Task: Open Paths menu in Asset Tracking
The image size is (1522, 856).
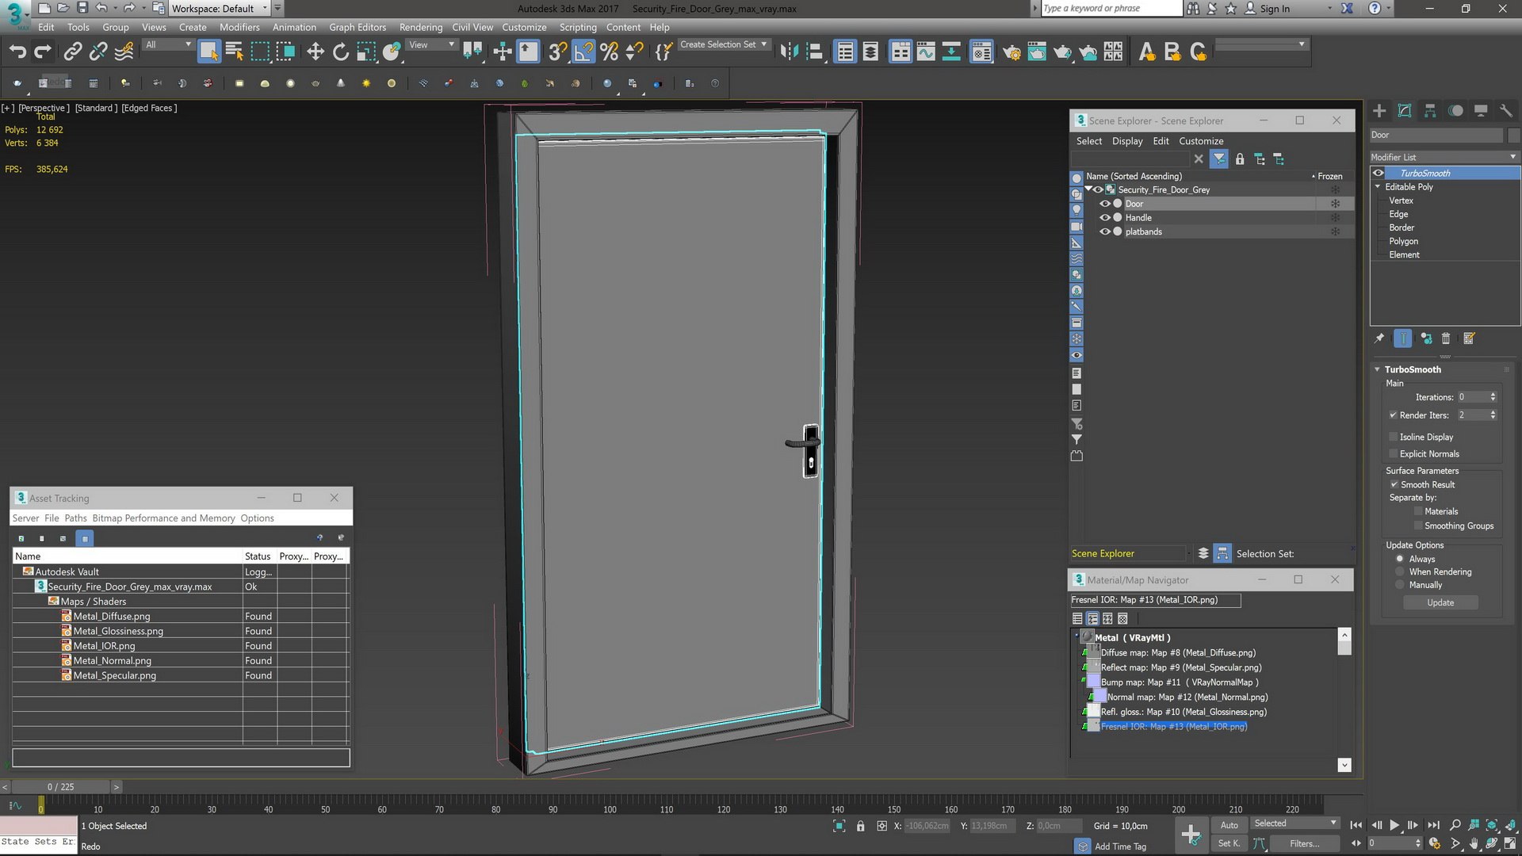Action: point(76,518)
